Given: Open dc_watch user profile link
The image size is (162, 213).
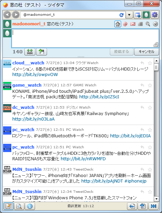Looking at the screenshot, I should point(23,107).
